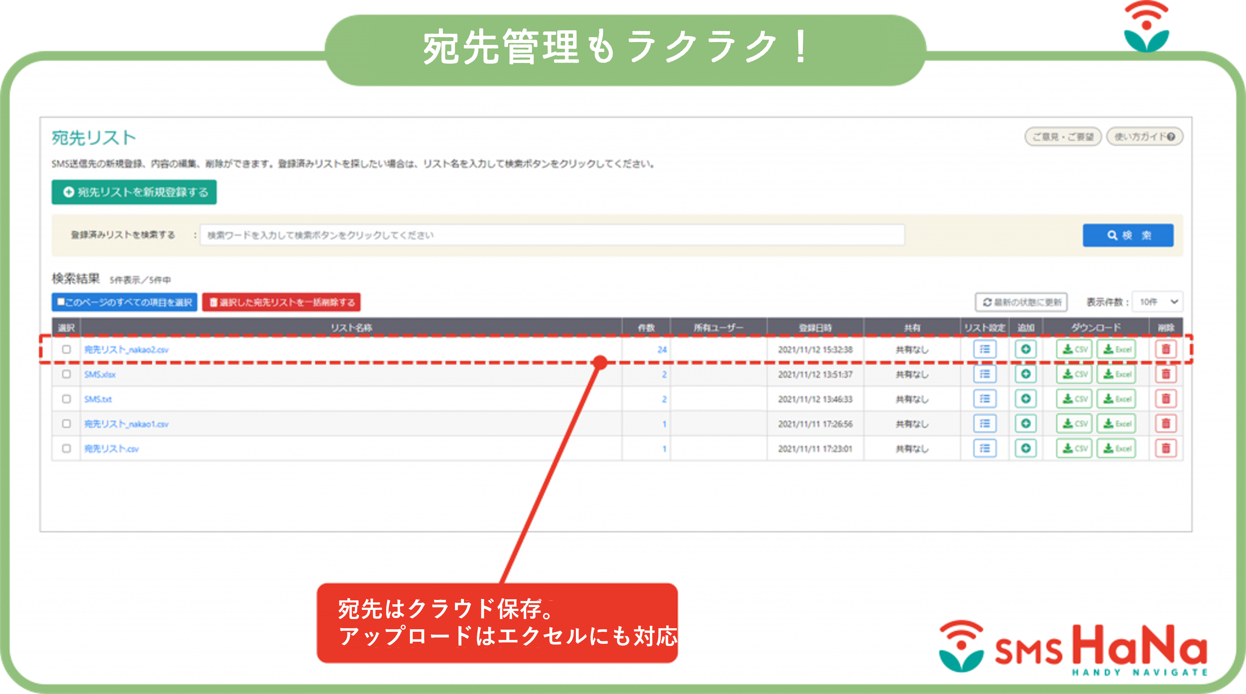
Task: Download SMS.txt list as Excel
Action: point(1116,399)
